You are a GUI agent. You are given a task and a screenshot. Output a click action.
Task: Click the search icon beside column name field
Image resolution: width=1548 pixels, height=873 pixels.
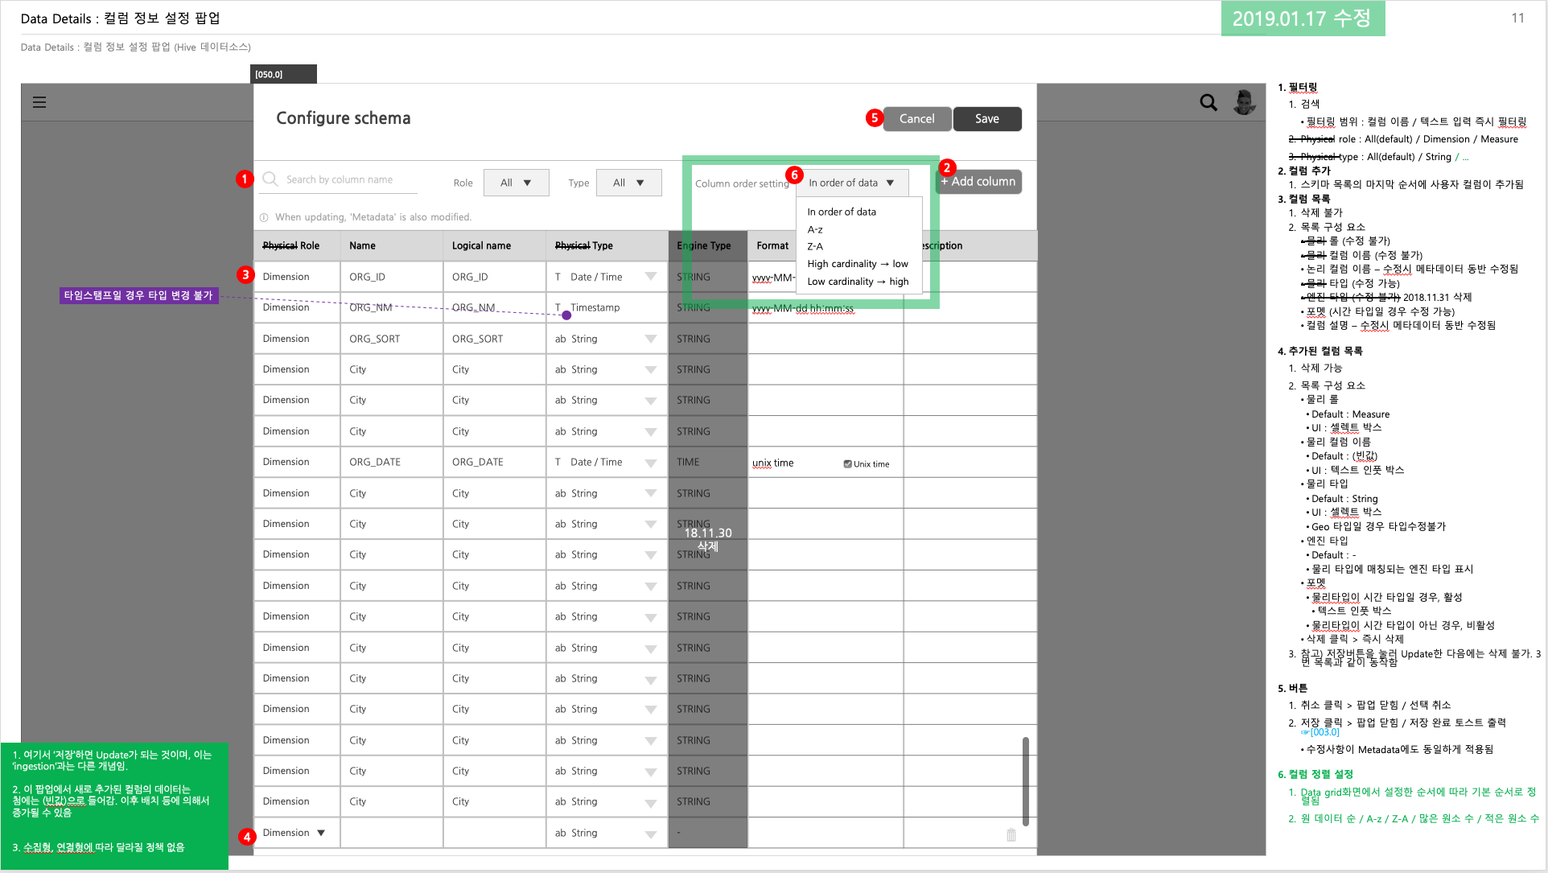click(270, 179)
